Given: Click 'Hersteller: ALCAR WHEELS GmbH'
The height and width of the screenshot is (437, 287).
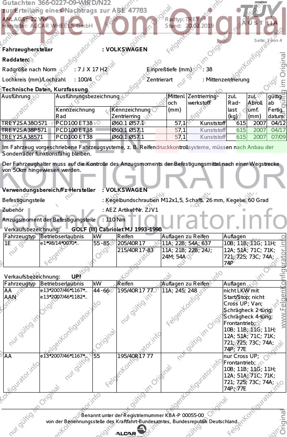Looking at the screenshot, I should (x=47, y=26).
